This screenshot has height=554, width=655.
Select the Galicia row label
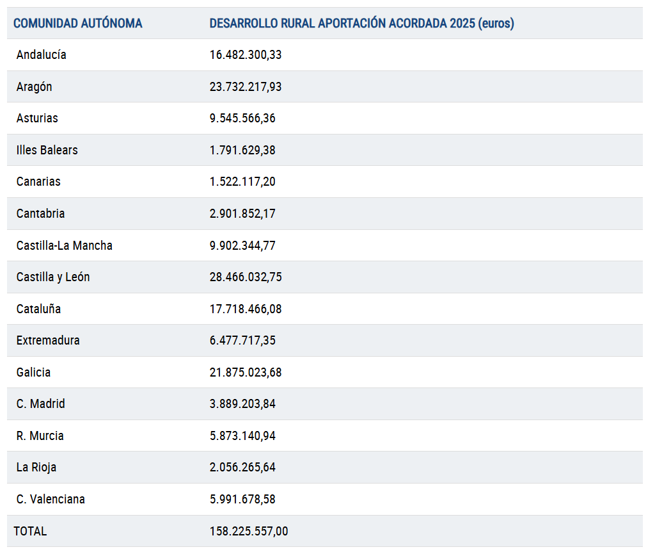pos(33,373)
